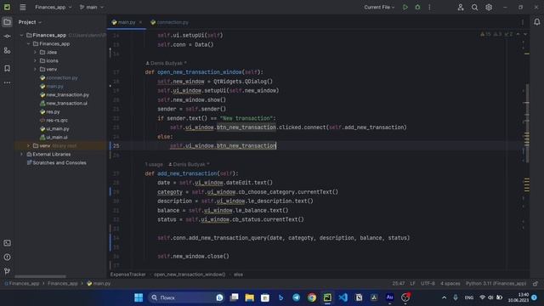This screenshot has width=544, height=306.
Task: Close the main.py tab
Action: coord(140,22)
